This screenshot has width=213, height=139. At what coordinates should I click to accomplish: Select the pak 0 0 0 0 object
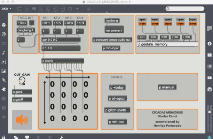click(61, 40)
